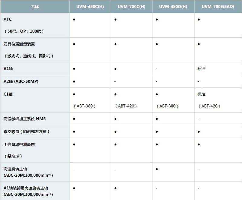This screenshot has width=242, height=200.
Task: Click the A1轴装卸用高速旋转主轴 row label
Action: coord(26,188)
